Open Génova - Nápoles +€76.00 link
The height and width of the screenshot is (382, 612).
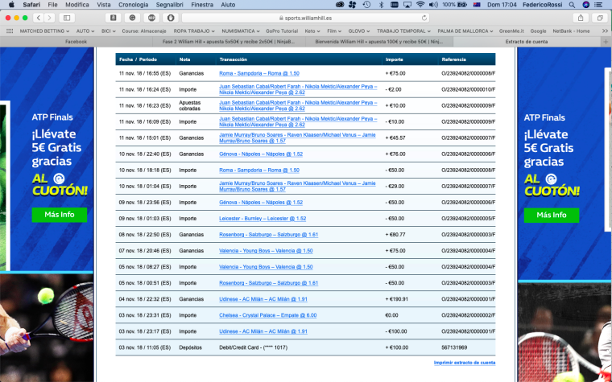click(261, 154)
